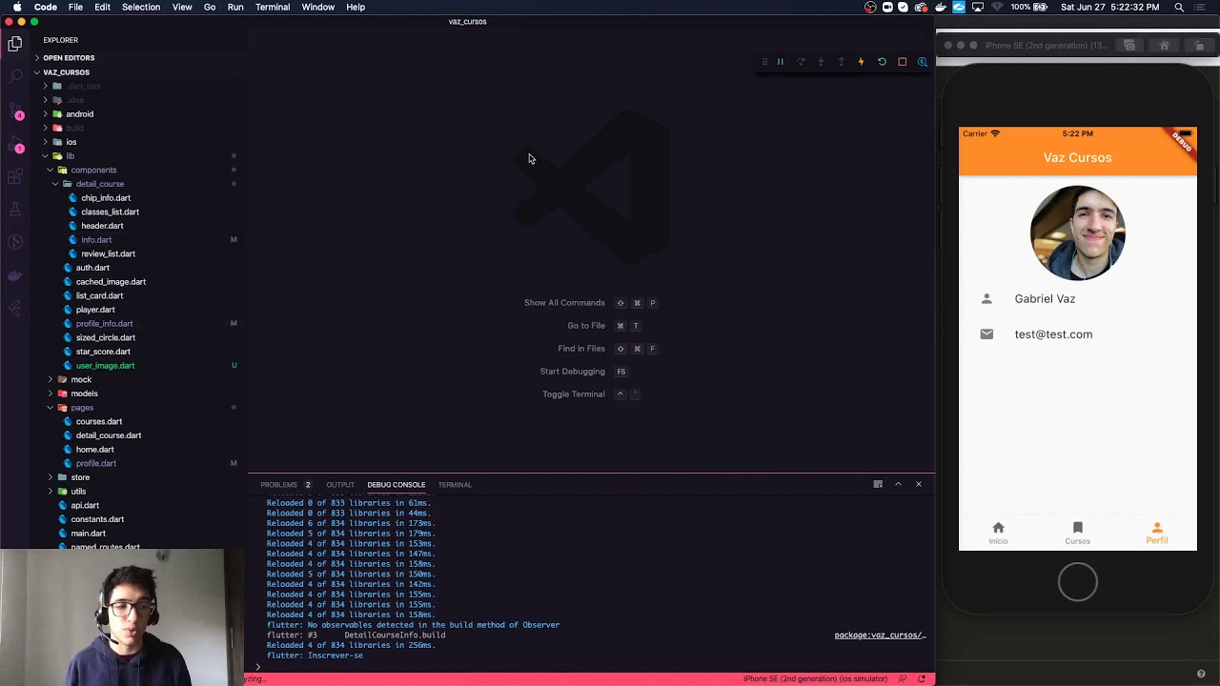Rotate the iPhone simulator device

1199,46
